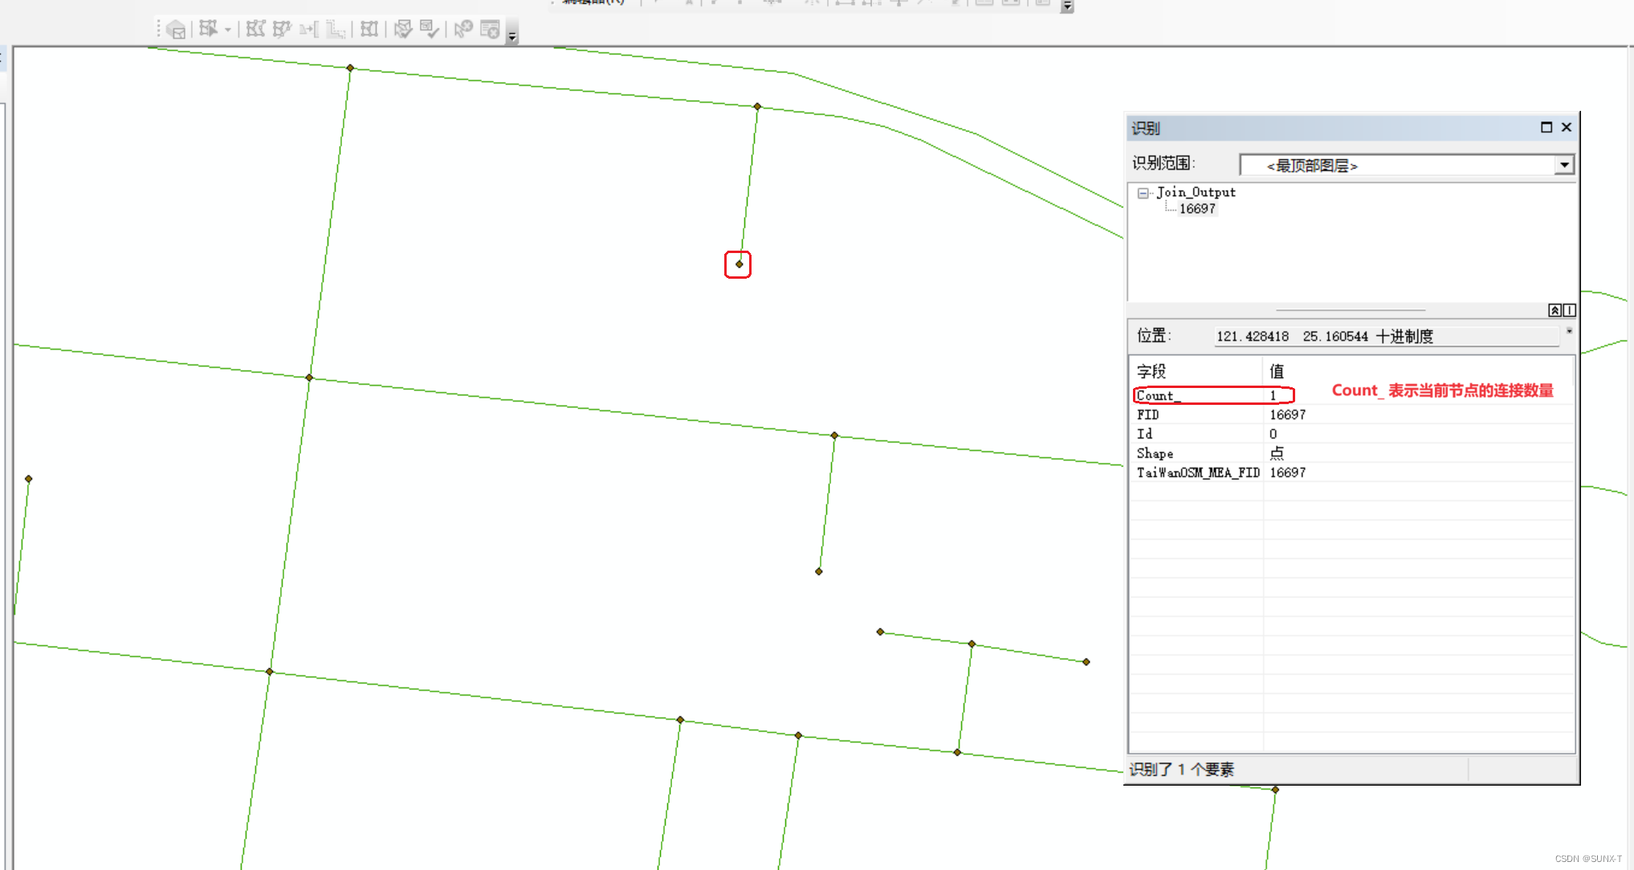The width and height of the screenshot is (1634, 870).
Task: Open the Error Inspector window
Action: click(490, 30)
